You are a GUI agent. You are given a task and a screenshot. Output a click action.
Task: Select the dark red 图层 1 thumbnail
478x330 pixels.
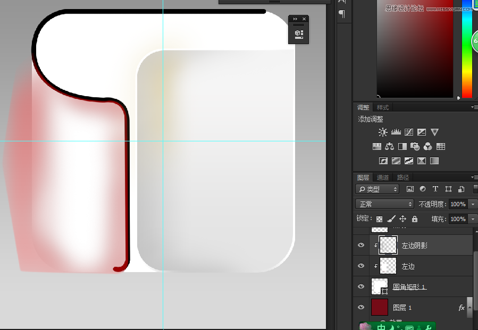tap(380, 307)
